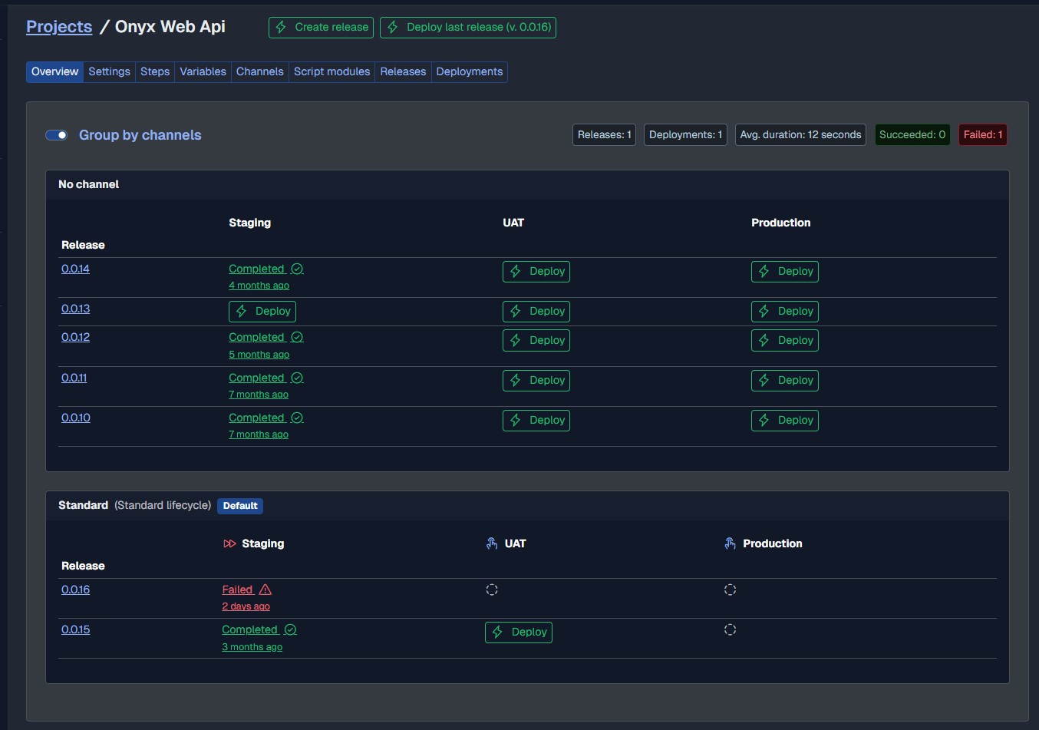Deploy release 0.0.13 to UAT

tap(536, 311)
